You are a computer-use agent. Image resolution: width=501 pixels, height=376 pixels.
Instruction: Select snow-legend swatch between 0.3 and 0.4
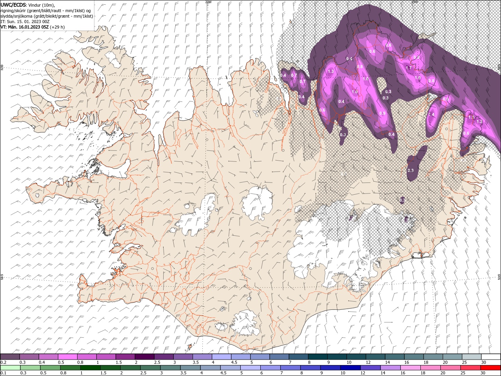tap(29, 357)
